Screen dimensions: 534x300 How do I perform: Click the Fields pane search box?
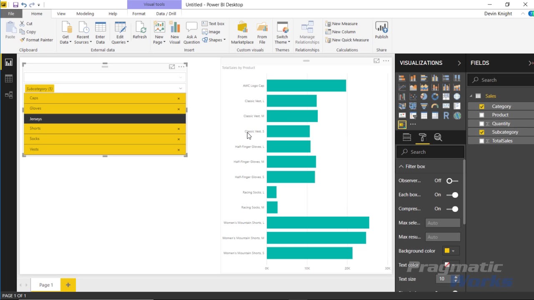click(x=501, y=80)
